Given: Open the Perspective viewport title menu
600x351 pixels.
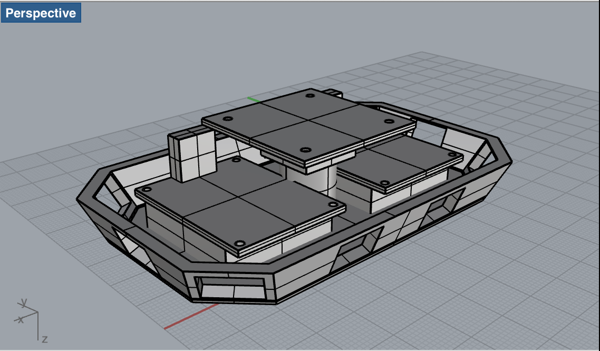Looking at the screenshot, I should pyautogui.click(x=41, y=13).
